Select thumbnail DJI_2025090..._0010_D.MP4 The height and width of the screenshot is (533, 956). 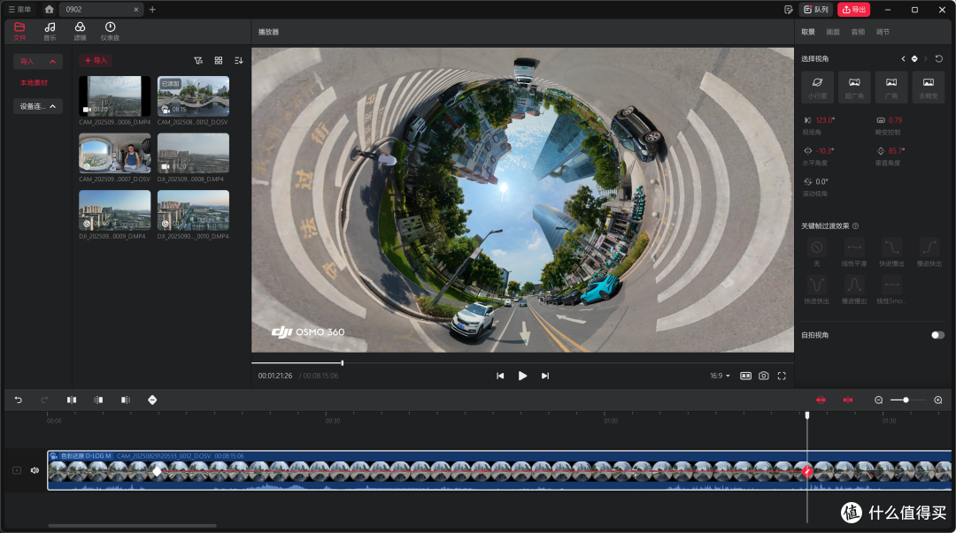[x=193, y=210]
